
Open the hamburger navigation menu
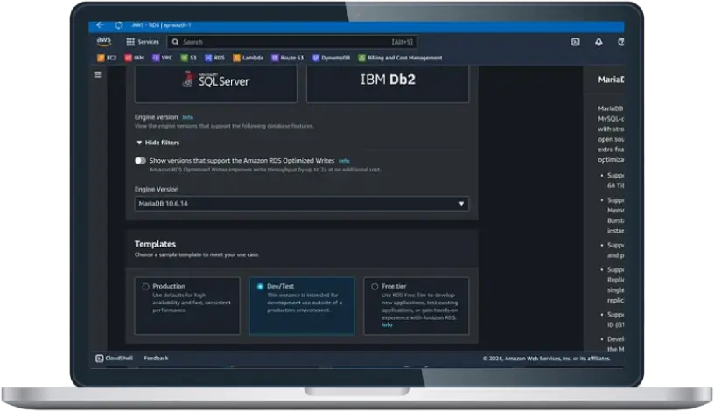(x=97, y=74)
